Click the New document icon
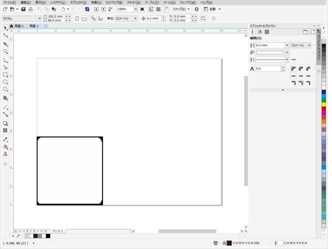 pyautogui.click(x=5, y=9)
